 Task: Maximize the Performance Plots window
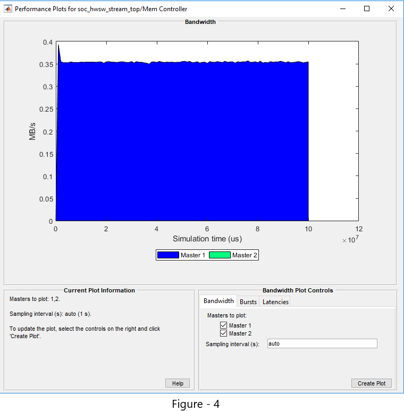[367, 9]
